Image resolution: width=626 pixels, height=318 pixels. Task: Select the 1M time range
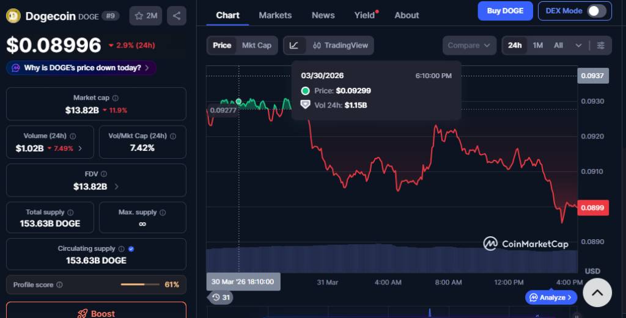(537, 45)
